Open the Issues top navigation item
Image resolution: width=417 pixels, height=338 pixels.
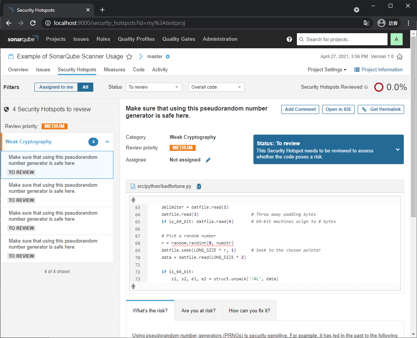81,39
